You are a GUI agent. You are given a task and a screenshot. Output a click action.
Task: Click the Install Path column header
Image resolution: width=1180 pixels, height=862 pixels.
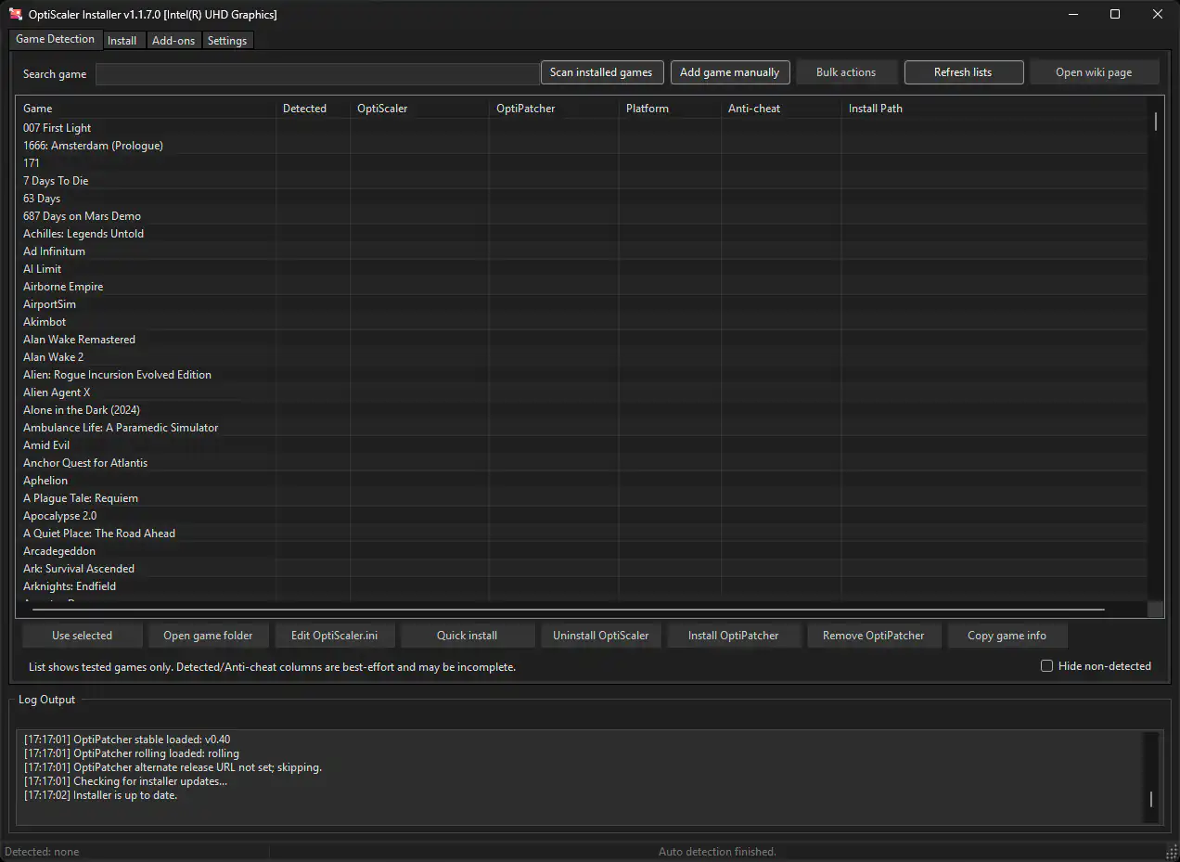[x=994, y=109]
